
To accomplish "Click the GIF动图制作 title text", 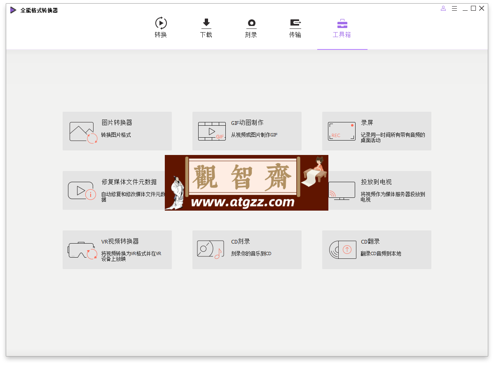I will pyautogui.click(x=247, y=122).
